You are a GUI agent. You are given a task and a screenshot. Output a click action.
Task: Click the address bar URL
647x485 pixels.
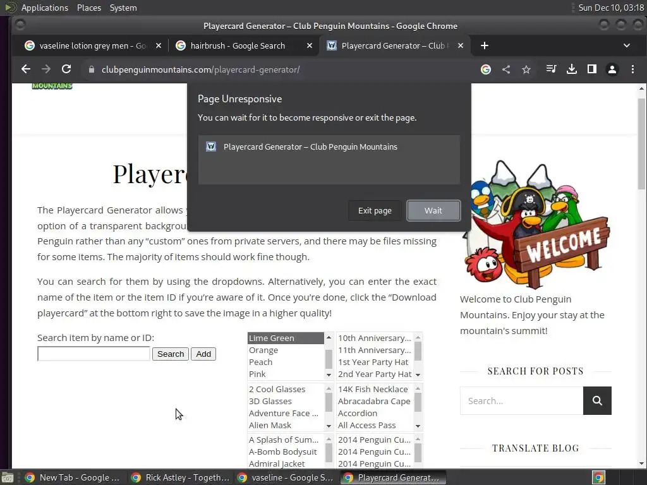pyautogui.click(x=200, y=69)
